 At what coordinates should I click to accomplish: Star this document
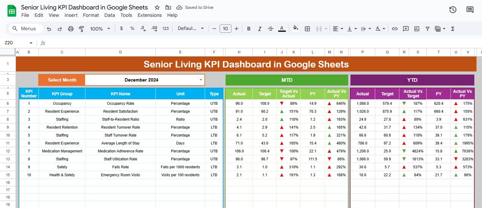(x=157, y=8)
